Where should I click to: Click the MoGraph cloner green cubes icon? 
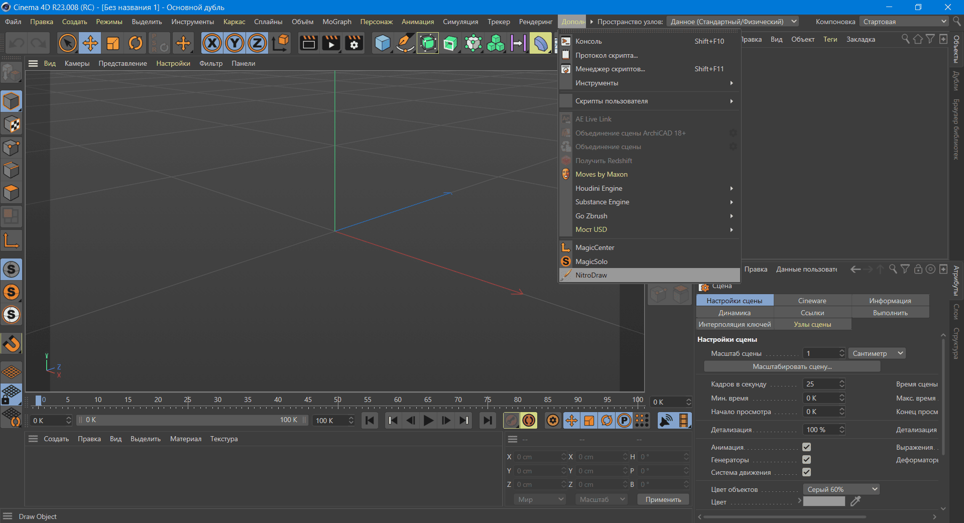pyautogui.click(x=496, y=43)
